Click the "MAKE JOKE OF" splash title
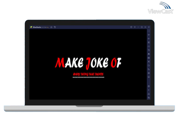The height and width of the screenshot is (122, 177). coord(88,63)
